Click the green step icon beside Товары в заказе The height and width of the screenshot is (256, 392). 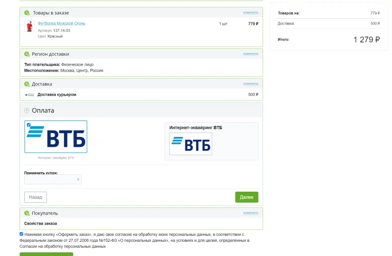[27, 13]
